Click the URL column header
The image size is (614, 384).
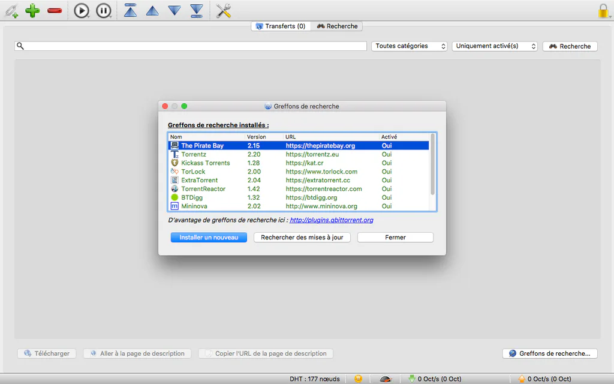[331, 137]
